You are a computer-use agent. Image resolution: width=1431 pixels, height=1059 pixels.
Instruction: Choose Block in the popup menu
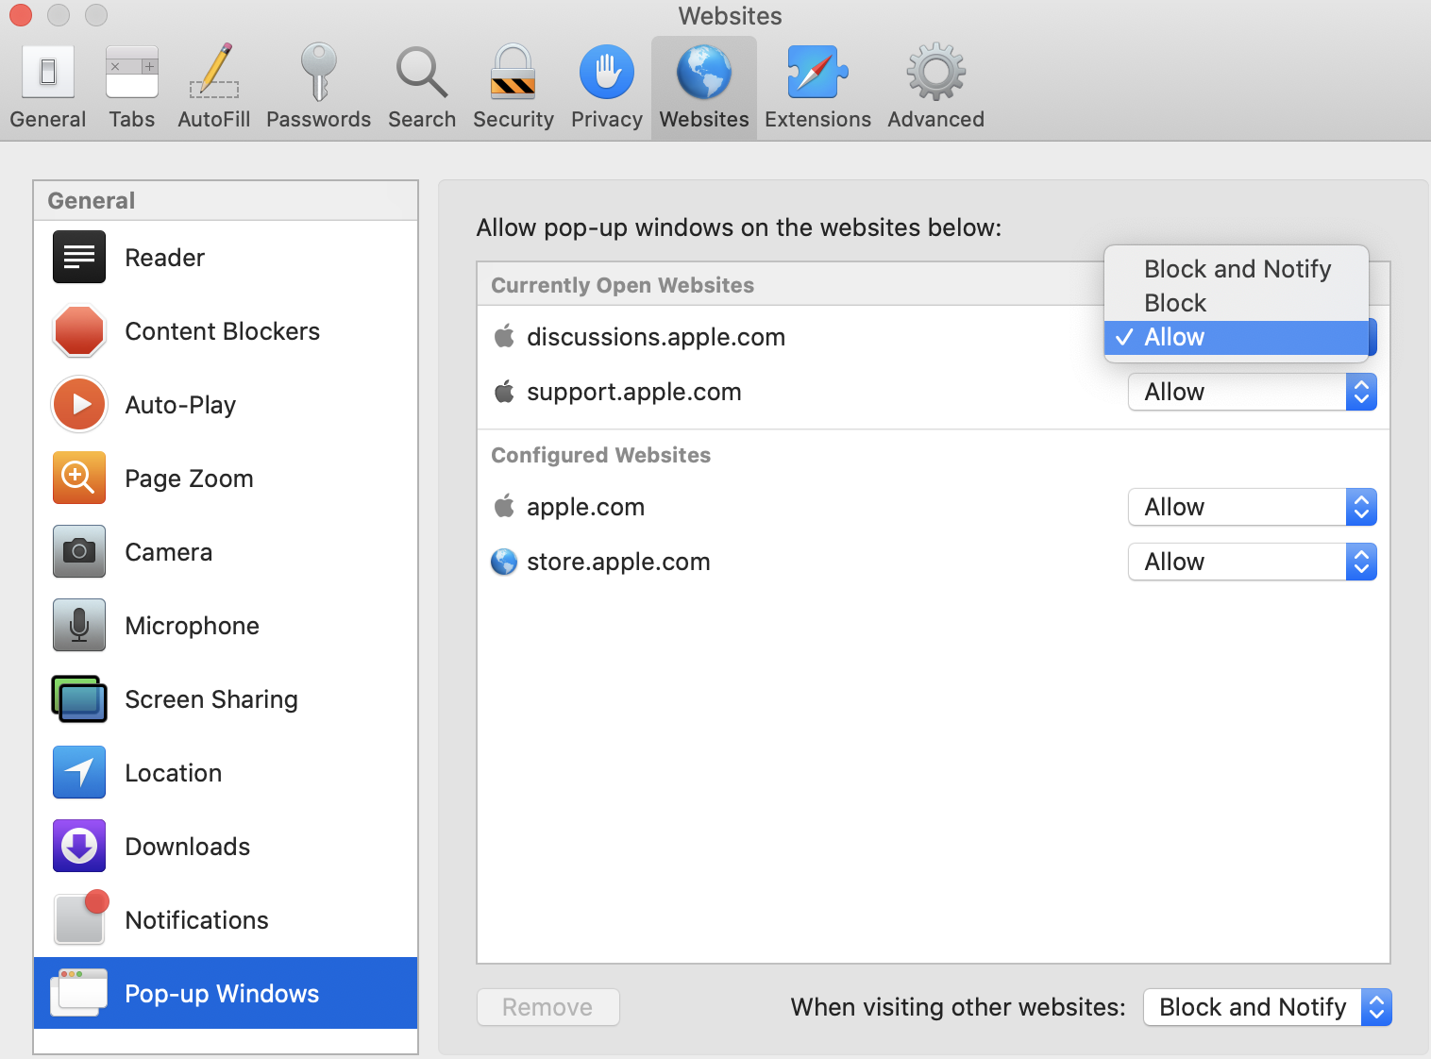pyautogui.click(x=1237, y=303)
